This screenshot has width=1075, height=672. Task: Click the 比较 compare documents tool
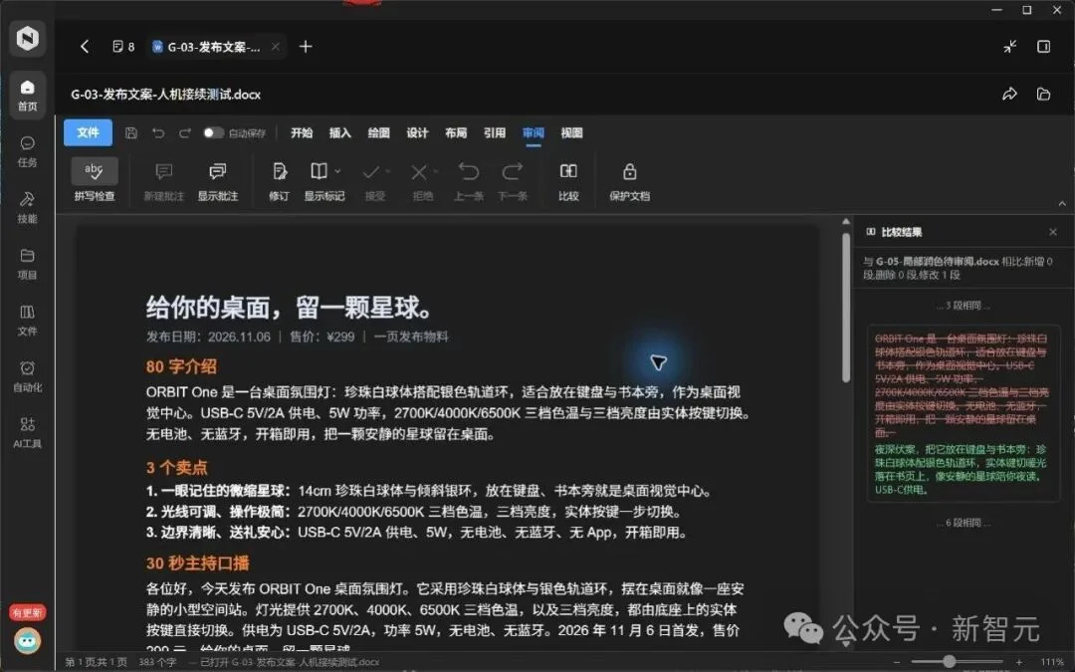click(x=568, y=180)
